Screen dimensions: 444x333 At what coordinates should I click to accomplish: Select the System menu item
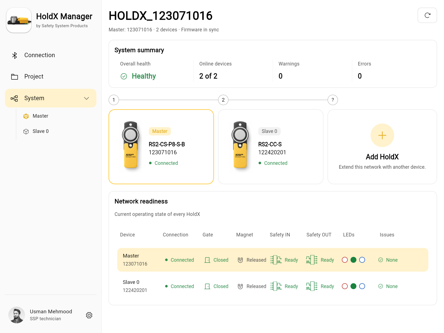pyautogui.click(x=51, y=98)
